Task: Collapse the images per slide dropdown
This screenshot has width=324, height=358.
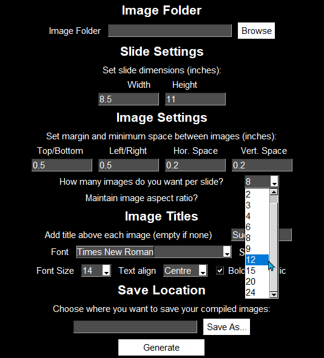Action: (x=274, y=182)
